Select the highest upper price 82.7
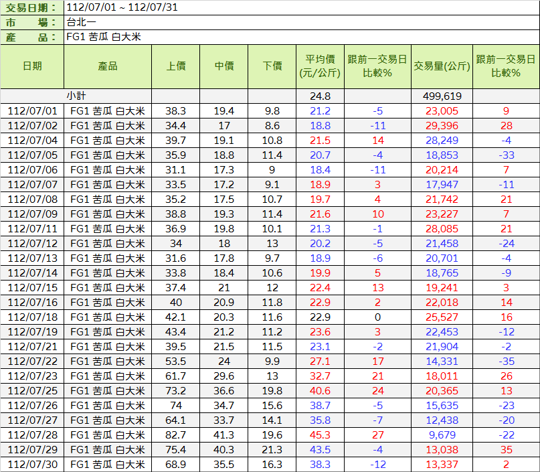Image resolution: width=540 pixels, height=472 pixels. 176,435
